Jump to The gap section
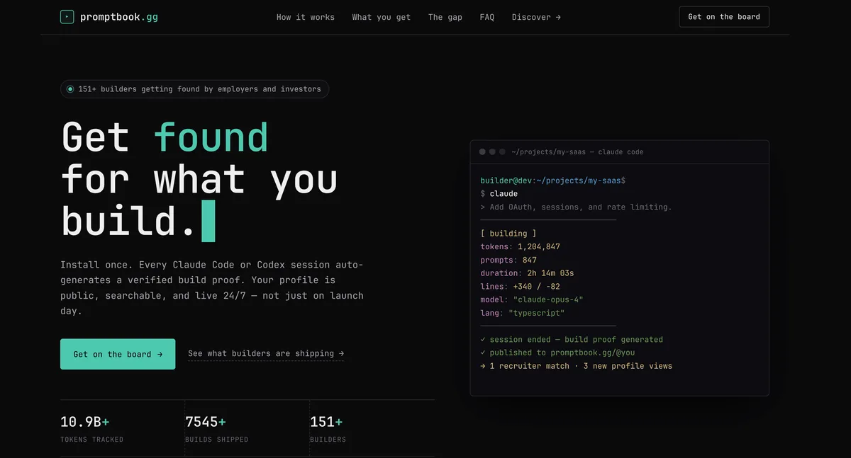This screenshot has height=458, width=851. (x=445, y=17)
